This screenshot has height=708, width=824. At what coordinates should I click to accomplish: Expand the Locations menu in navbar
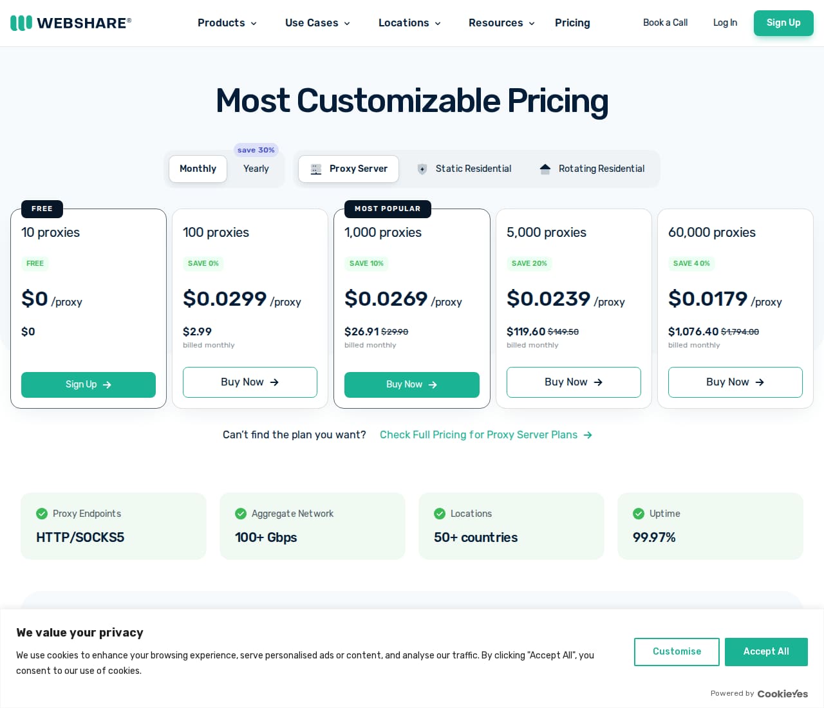pyautogui.click(x=409, y=23)
